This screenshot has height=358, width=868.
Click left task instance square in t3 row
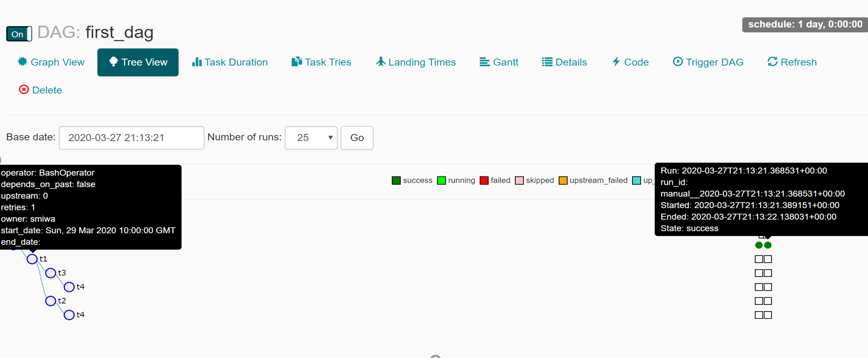(759, 273)
